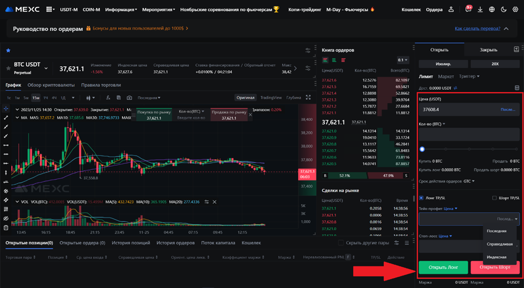Open notifications with the 9+ badge
The image size is (524, 288).
[x=468, y=10]
